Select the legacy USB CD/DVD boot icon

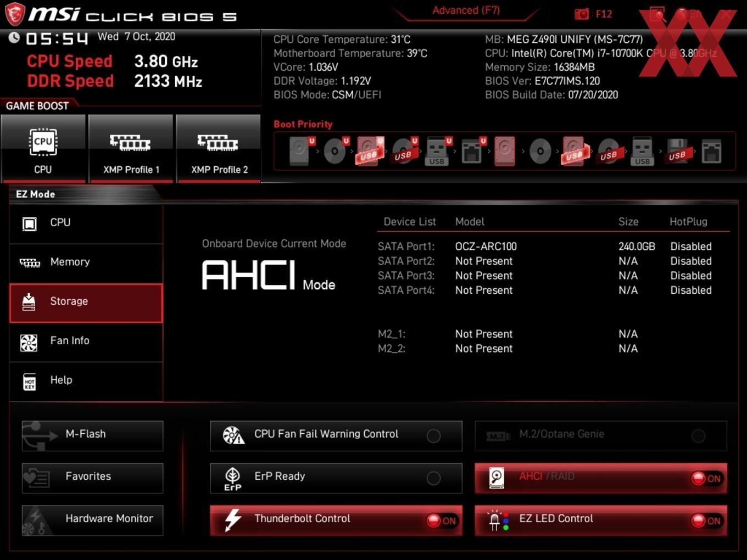click(x=609, y=151)
